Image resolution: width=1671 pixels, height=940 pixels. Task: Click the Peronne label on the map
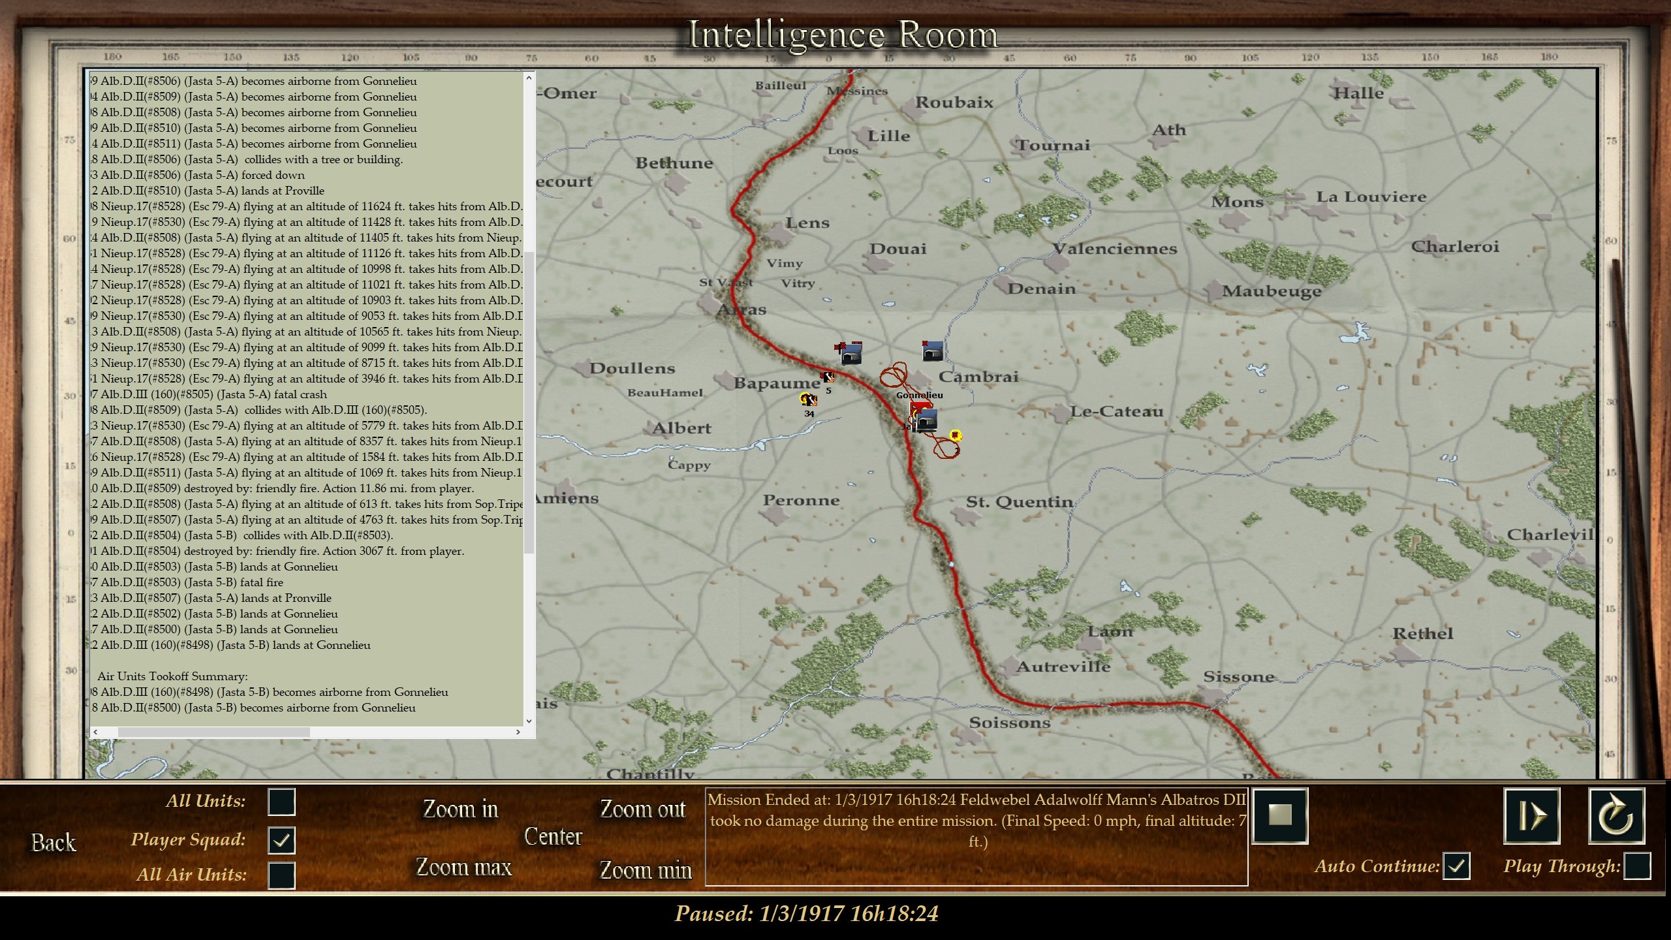[801, 500]
